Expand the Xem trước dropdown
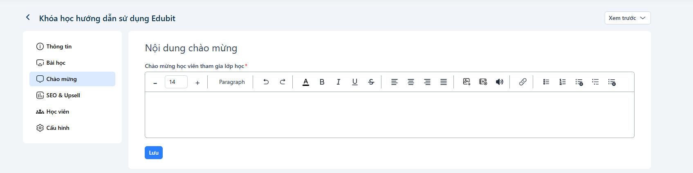The image size is (693, 173). point(628,18)
